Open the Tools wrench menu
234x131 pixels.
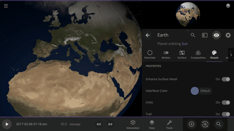(x=169, y=124)
